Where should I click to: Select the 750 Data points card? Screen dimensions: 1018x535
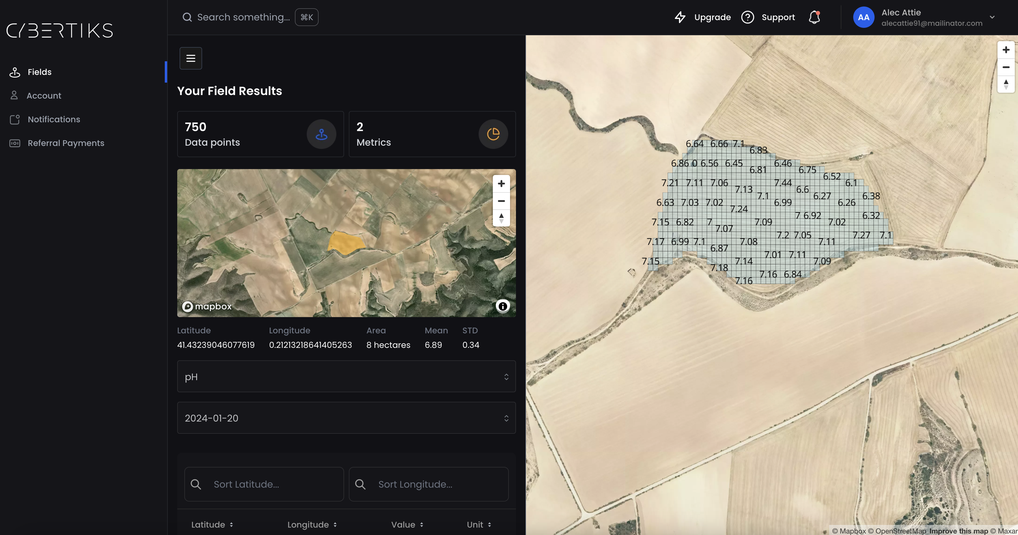[261, 134]
